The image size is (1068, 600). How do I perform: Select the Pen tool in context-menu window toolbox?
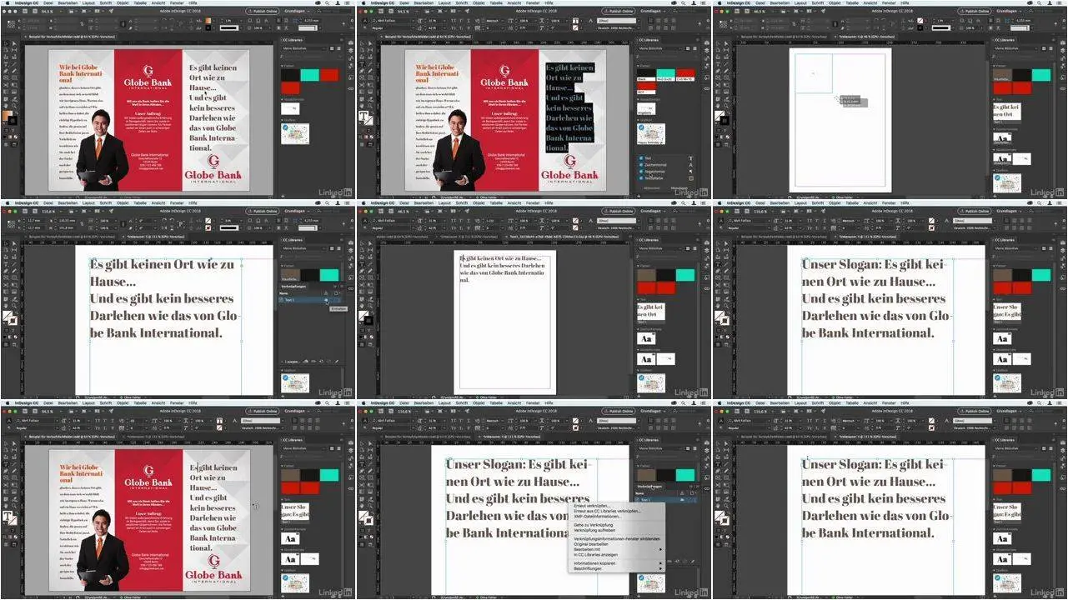(362, 471)
